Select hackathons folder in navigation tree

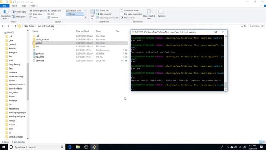coord(14,108)
